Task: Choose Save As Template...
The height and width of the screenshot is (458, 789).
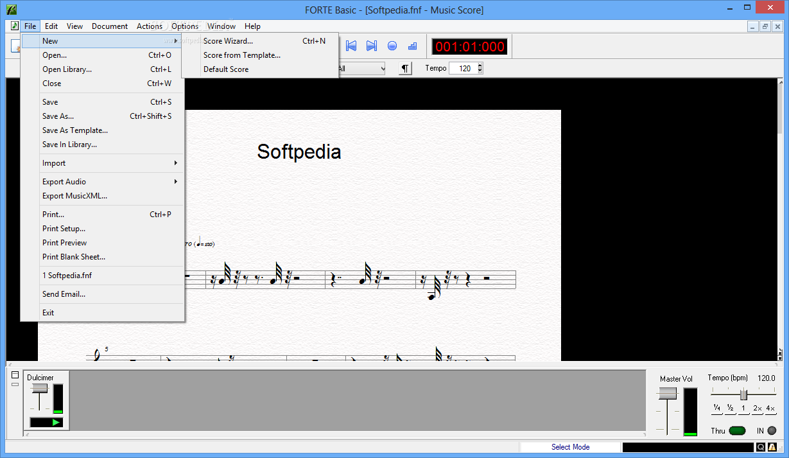Action: (103, 130)
